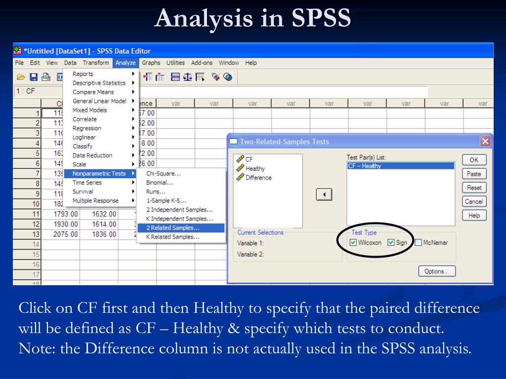Click the SPSS icon in the title bar
The height and width of the screenshot is (379, 506).
click(x=17, y=51)
